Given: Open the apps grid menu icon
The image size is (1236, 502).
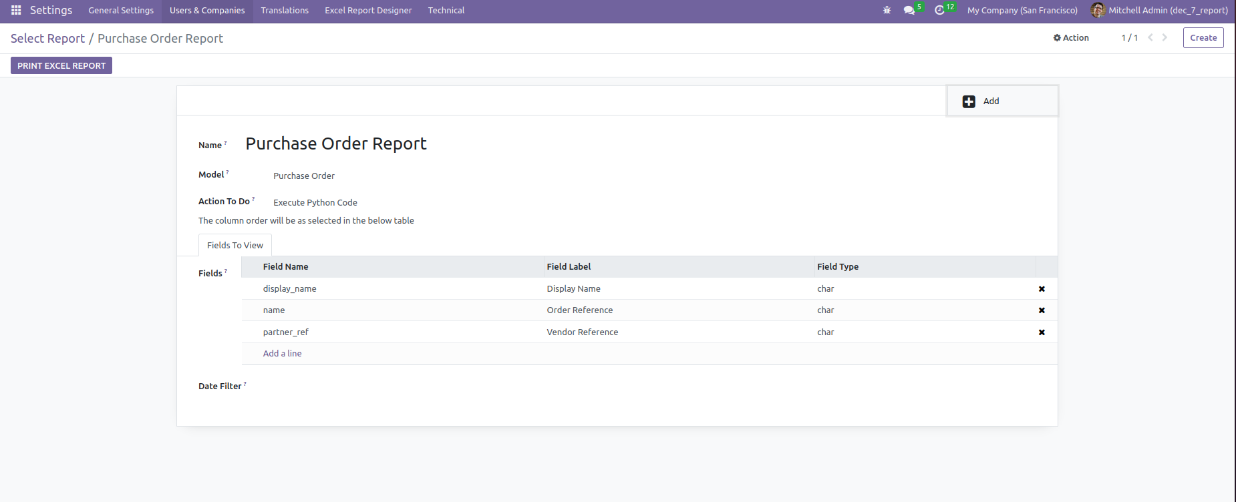Looking at the screenshot, I should click(x=16, y=10).
